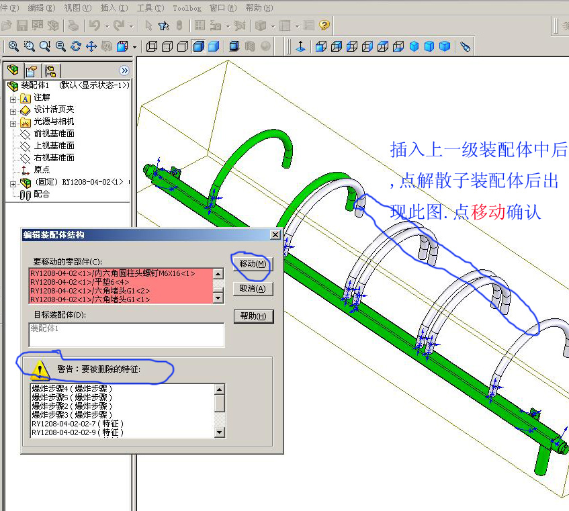The image size is (569, 511).
Task: Select Shaded With Edges display style
Action: pyautogui.click(x=198, y=46)
